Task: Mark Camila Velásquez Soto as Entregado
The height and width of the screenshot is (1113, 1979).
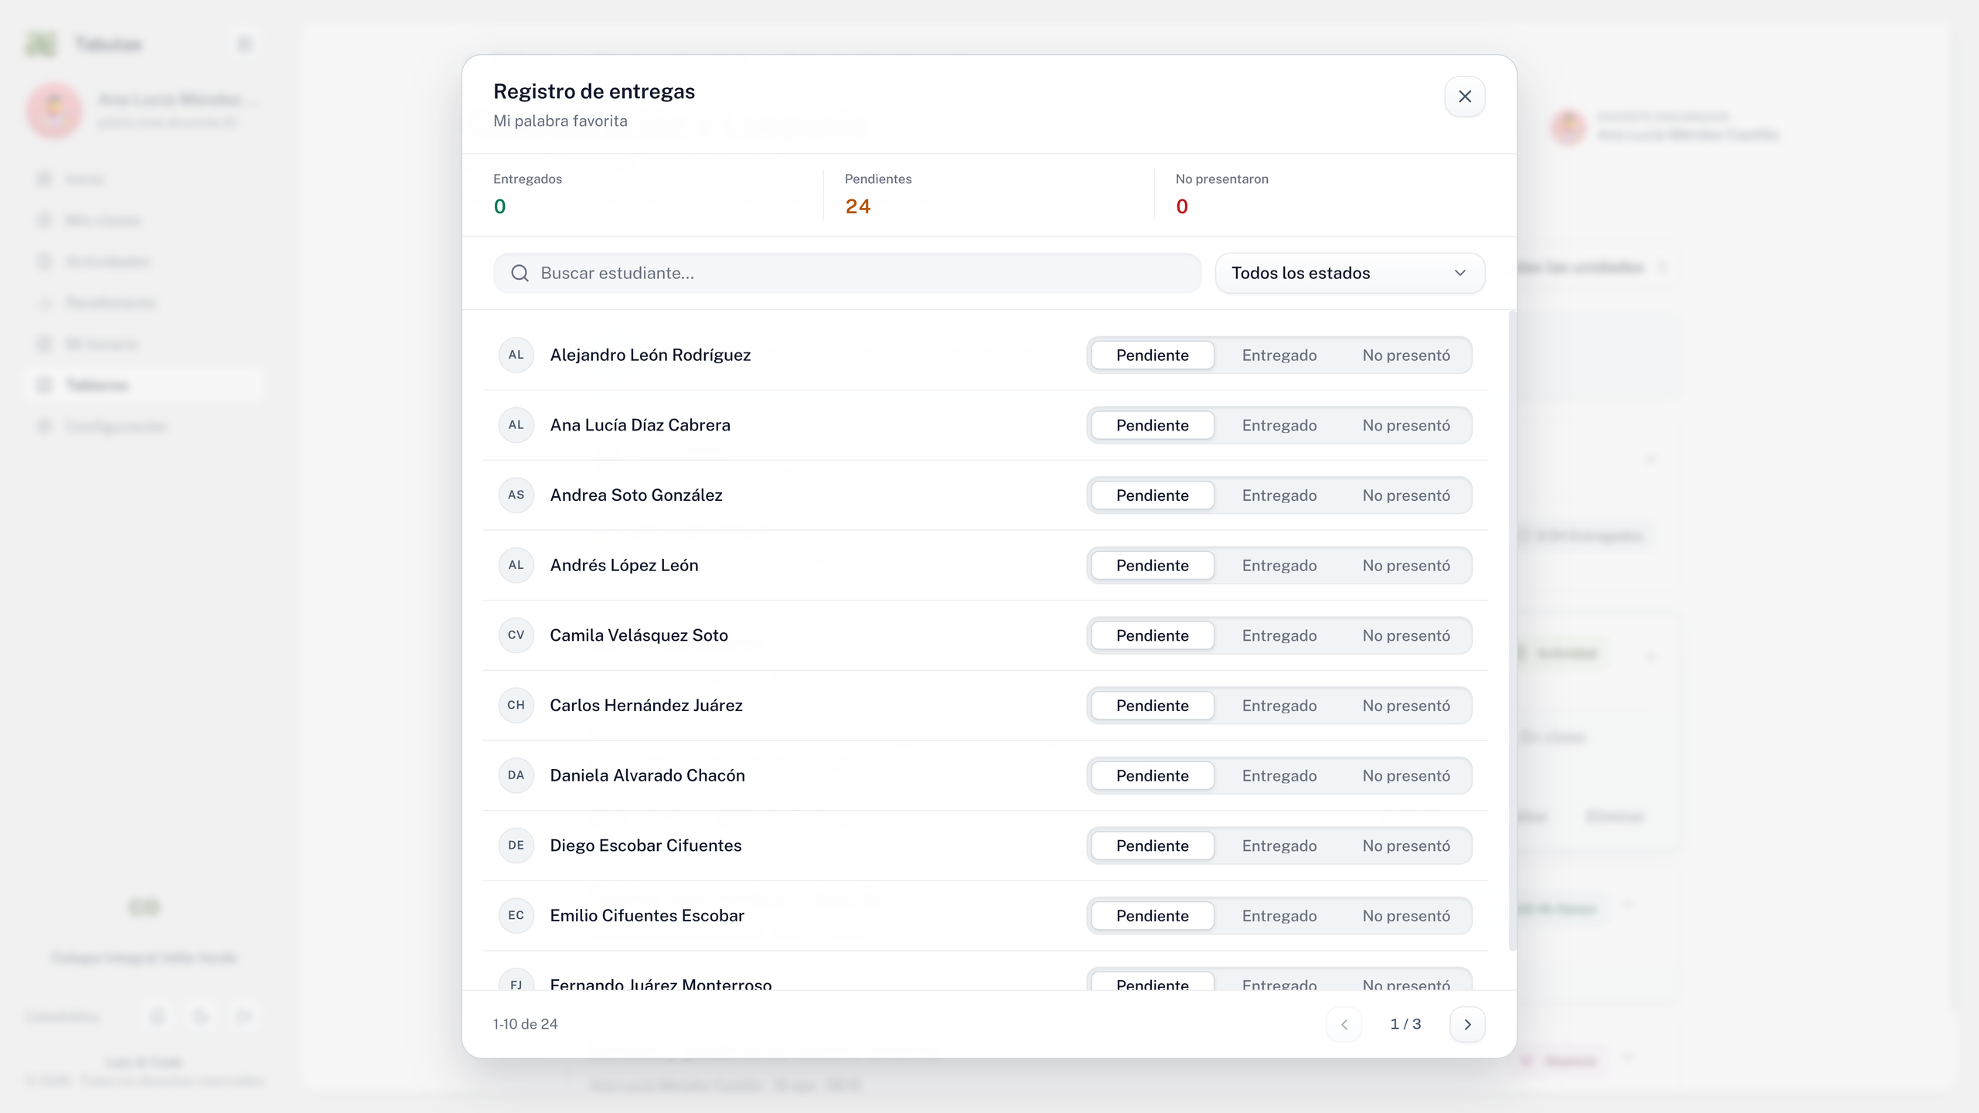Action: [1279, 635]
